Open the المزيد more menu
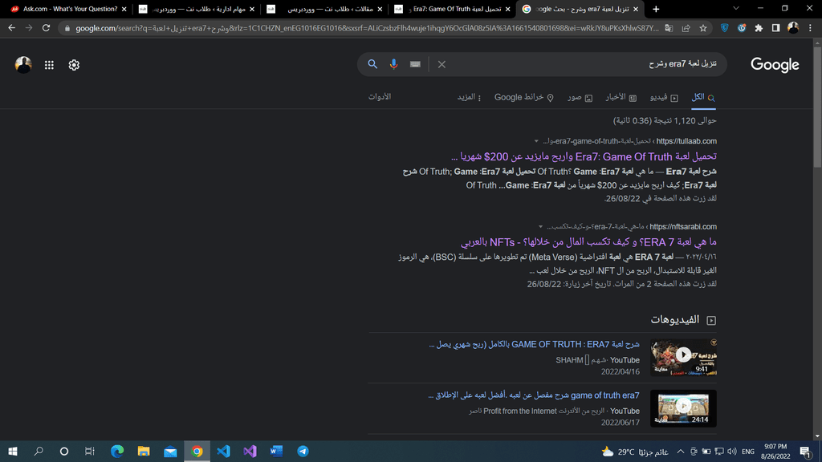 pyautogui.click(x=469, y=97)
